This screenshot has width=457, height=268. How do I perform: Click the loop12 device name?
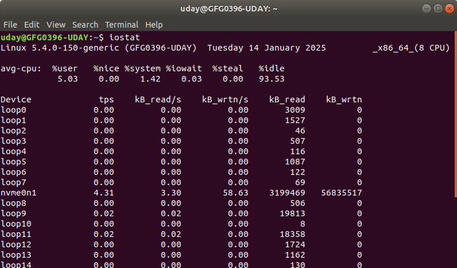(x=15, y=245)
